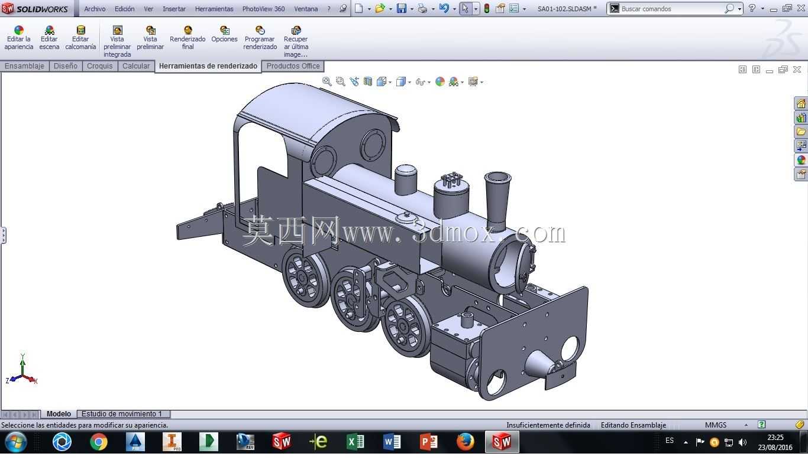Open Design Library tab in task pane

pos(801,118)
